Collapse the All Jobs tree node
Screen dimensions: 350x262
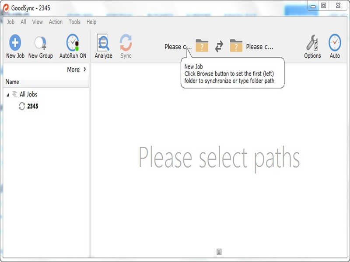[8, 95]
